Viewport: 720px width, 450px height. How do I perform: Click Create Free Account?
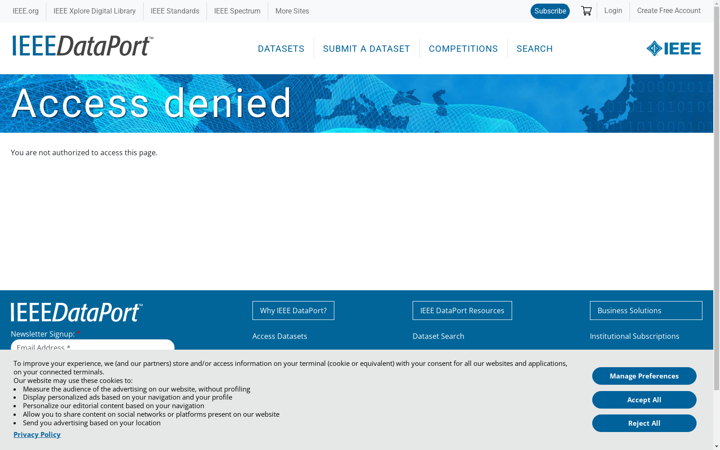click(669, 10)
